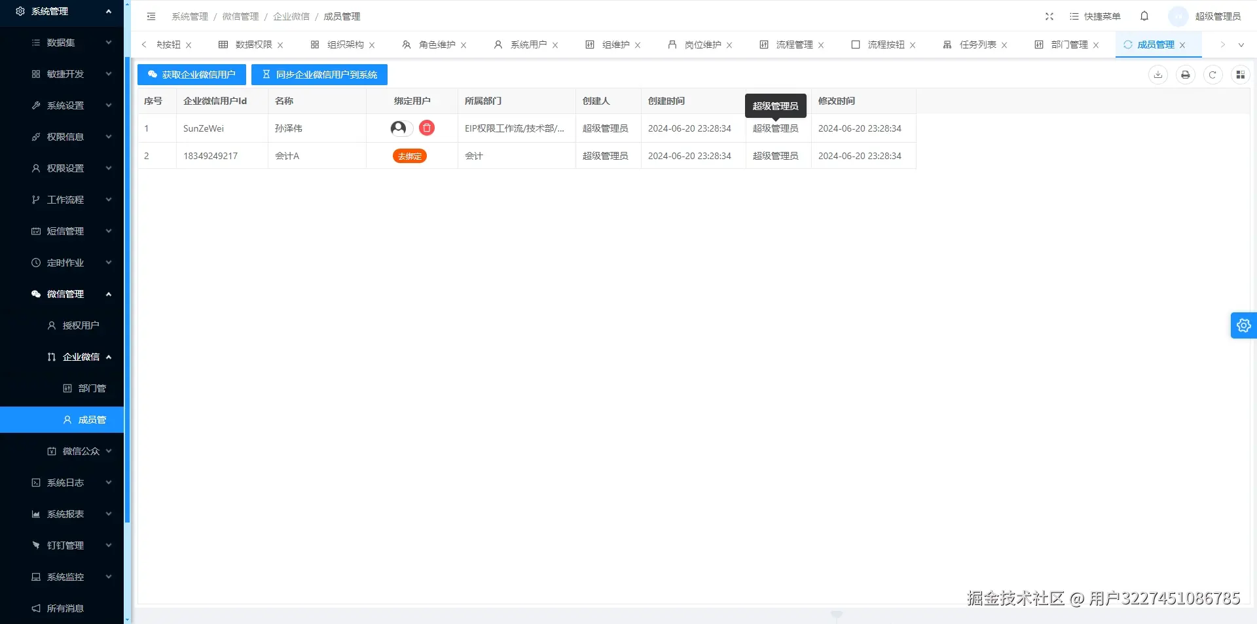Close the 流程按钮 tab
Image resolution: width=1257 pixels, height=624 pixels.
click(x=913, y=45)
